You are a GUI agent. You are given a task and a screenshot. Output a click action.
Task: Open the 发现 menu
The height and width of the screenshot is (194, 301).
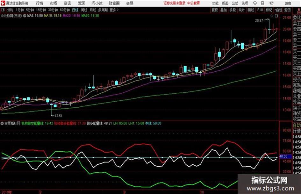coord(82,3)
